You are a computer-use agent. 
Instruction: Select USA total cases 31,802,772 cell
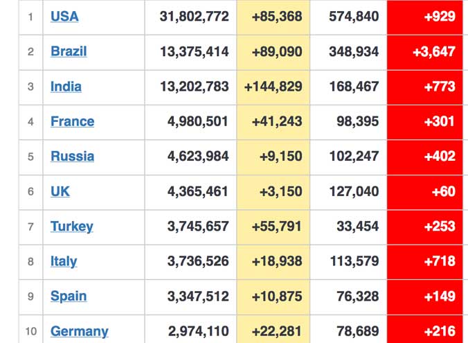(x=190, y=17)
